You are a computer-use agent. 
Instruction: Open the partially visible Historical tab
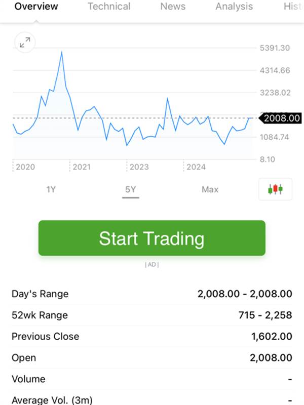tap(293, 7)
